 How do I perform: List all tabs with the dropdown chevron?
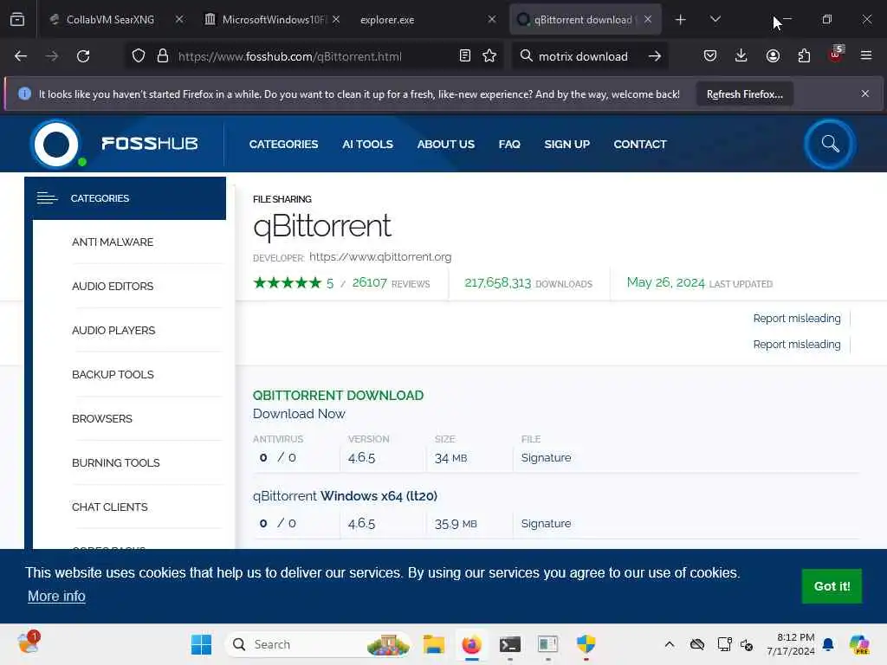[x=715, y=20]
